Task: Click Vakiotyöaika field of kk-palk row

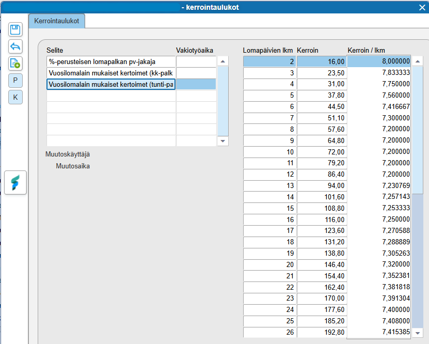Action: click(x=196, y=73)
